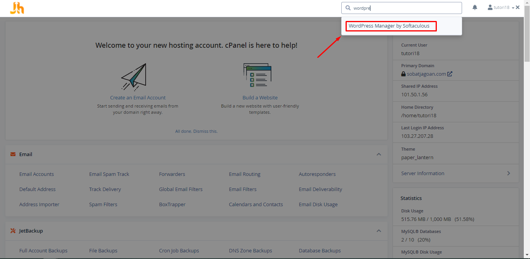
Task: Collapse the Email section
Action: click(x=379, y=155)
